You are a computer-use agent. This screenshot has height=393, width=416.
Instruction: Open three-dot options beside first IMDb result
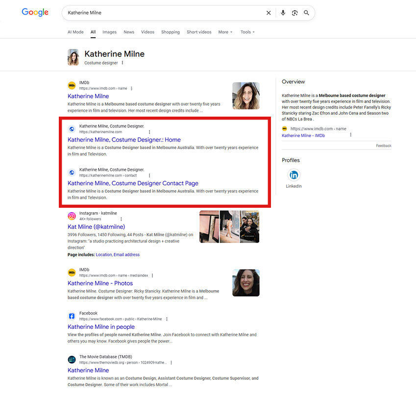131,89
